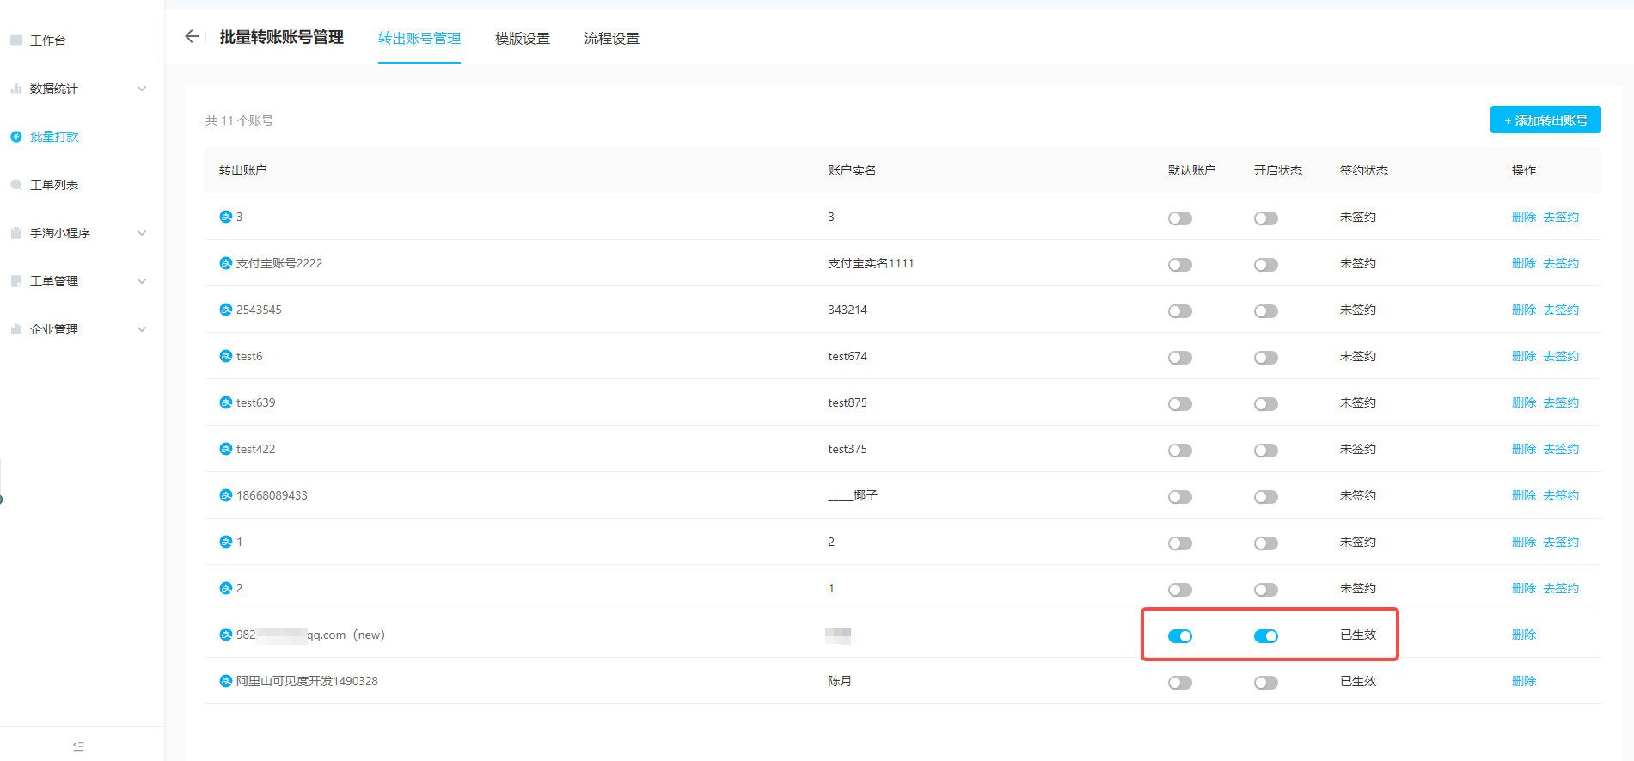Click 去签约 for test639
Image resolution: width=1634 pixels, height=761 pixels.
tap(1561, 402)
